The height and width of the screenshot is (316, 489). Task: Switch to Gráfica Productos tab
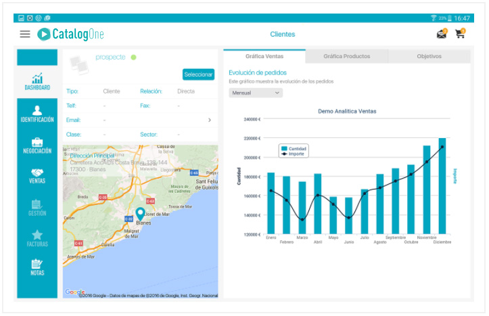click(347, 56)
